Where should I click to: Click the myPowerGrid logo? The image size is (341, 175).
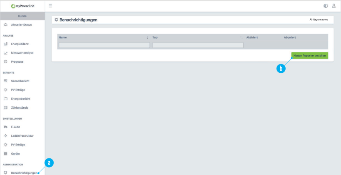(22, 6)
